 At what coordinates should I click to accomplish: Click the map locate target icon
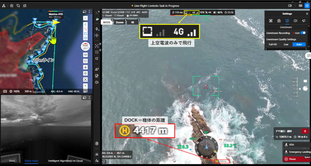(x=85, y=73)
